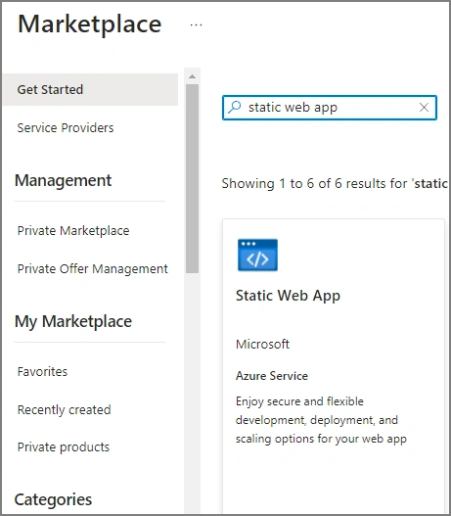This screenshot has width=451, height=516.
Task: Click the search magnifier icon
Action: (235, 107)
